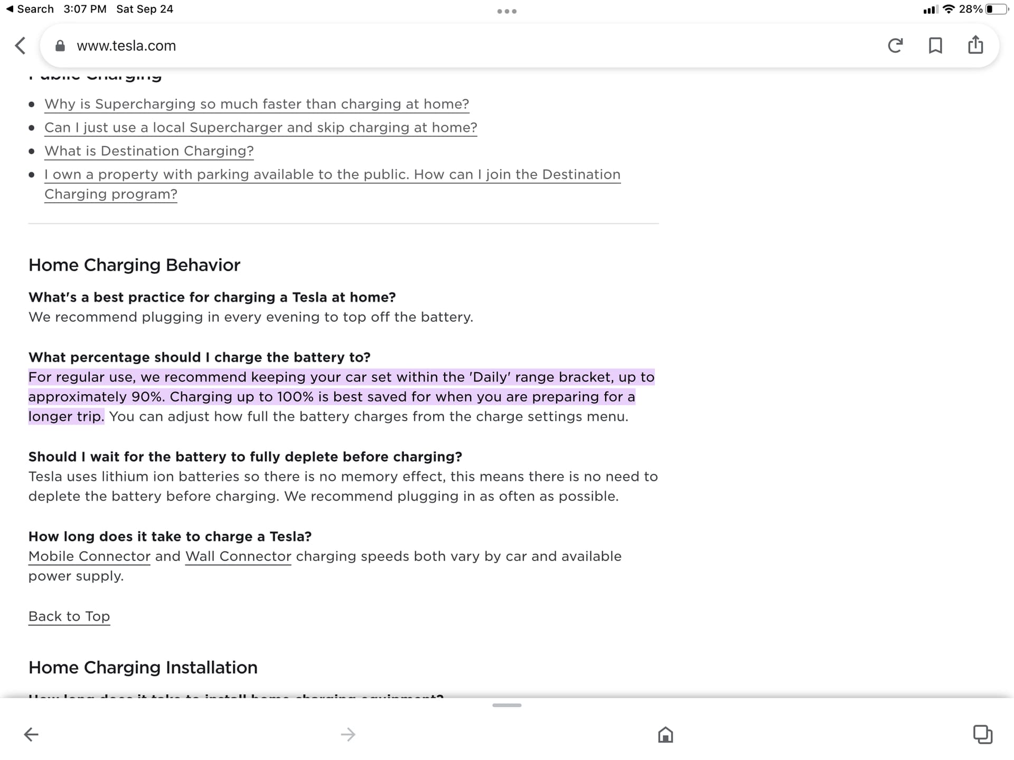The image size is (1014, 760).
Task: Open tabs overview icon
Action: (x=982, y=734)
